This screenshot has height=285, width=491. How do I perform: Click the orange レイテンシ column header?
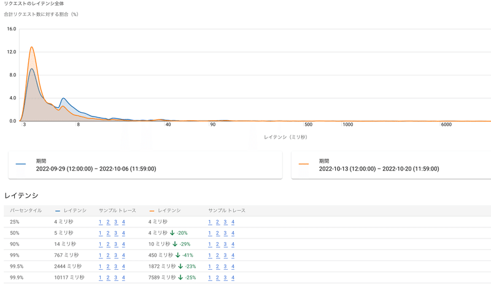pos(165,211)
